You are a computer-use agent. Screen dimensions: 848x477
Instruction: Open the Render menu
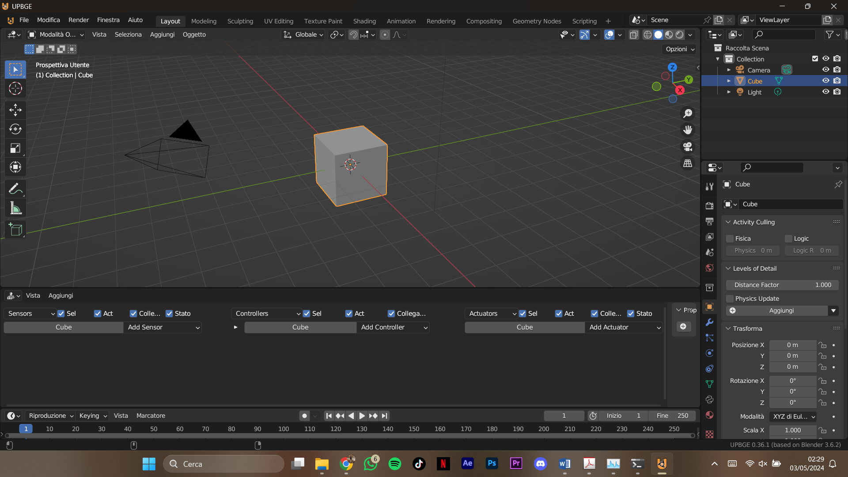point(79,20)
